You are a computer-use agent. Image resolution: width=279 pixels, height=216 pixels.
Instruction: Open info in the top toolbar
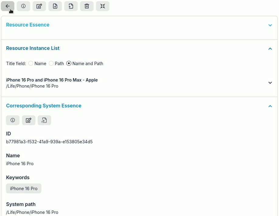[x=23, y=6]
